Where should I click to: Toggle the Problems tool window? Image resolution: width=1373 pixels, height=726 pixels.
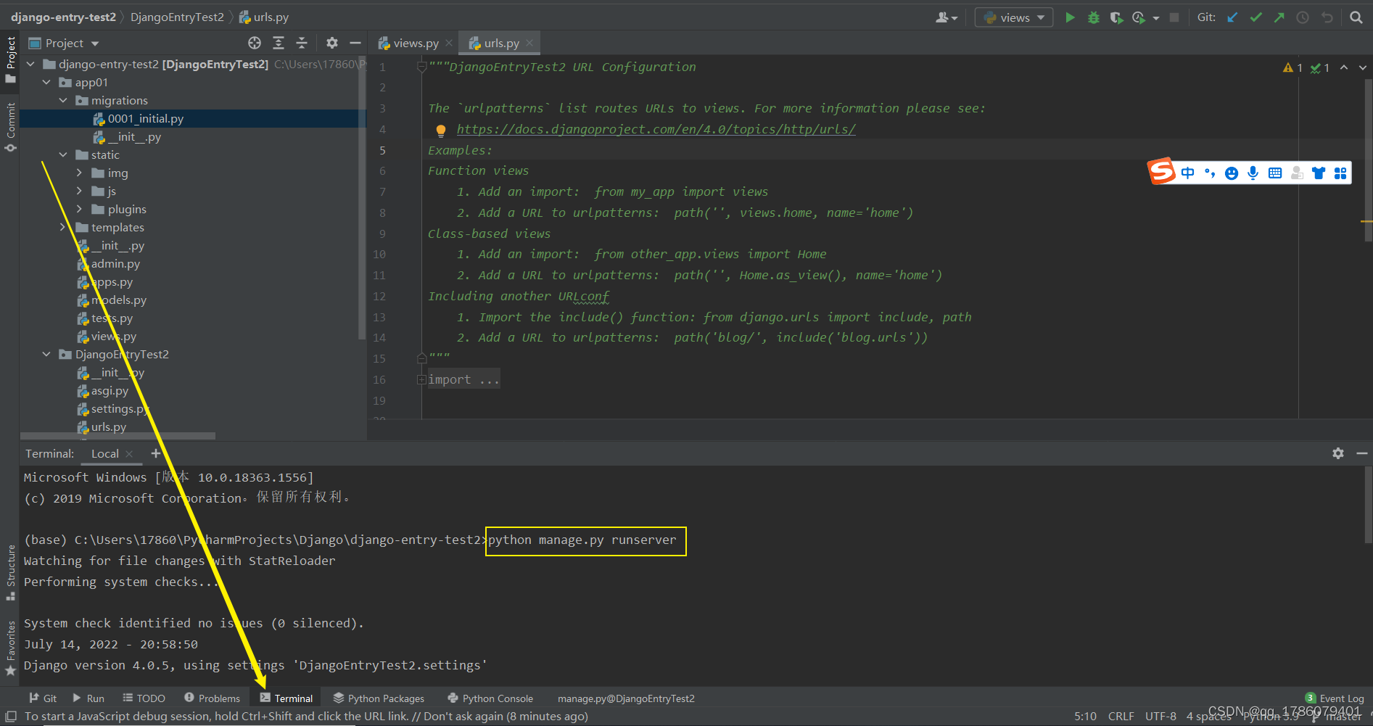tap(213, 698)
